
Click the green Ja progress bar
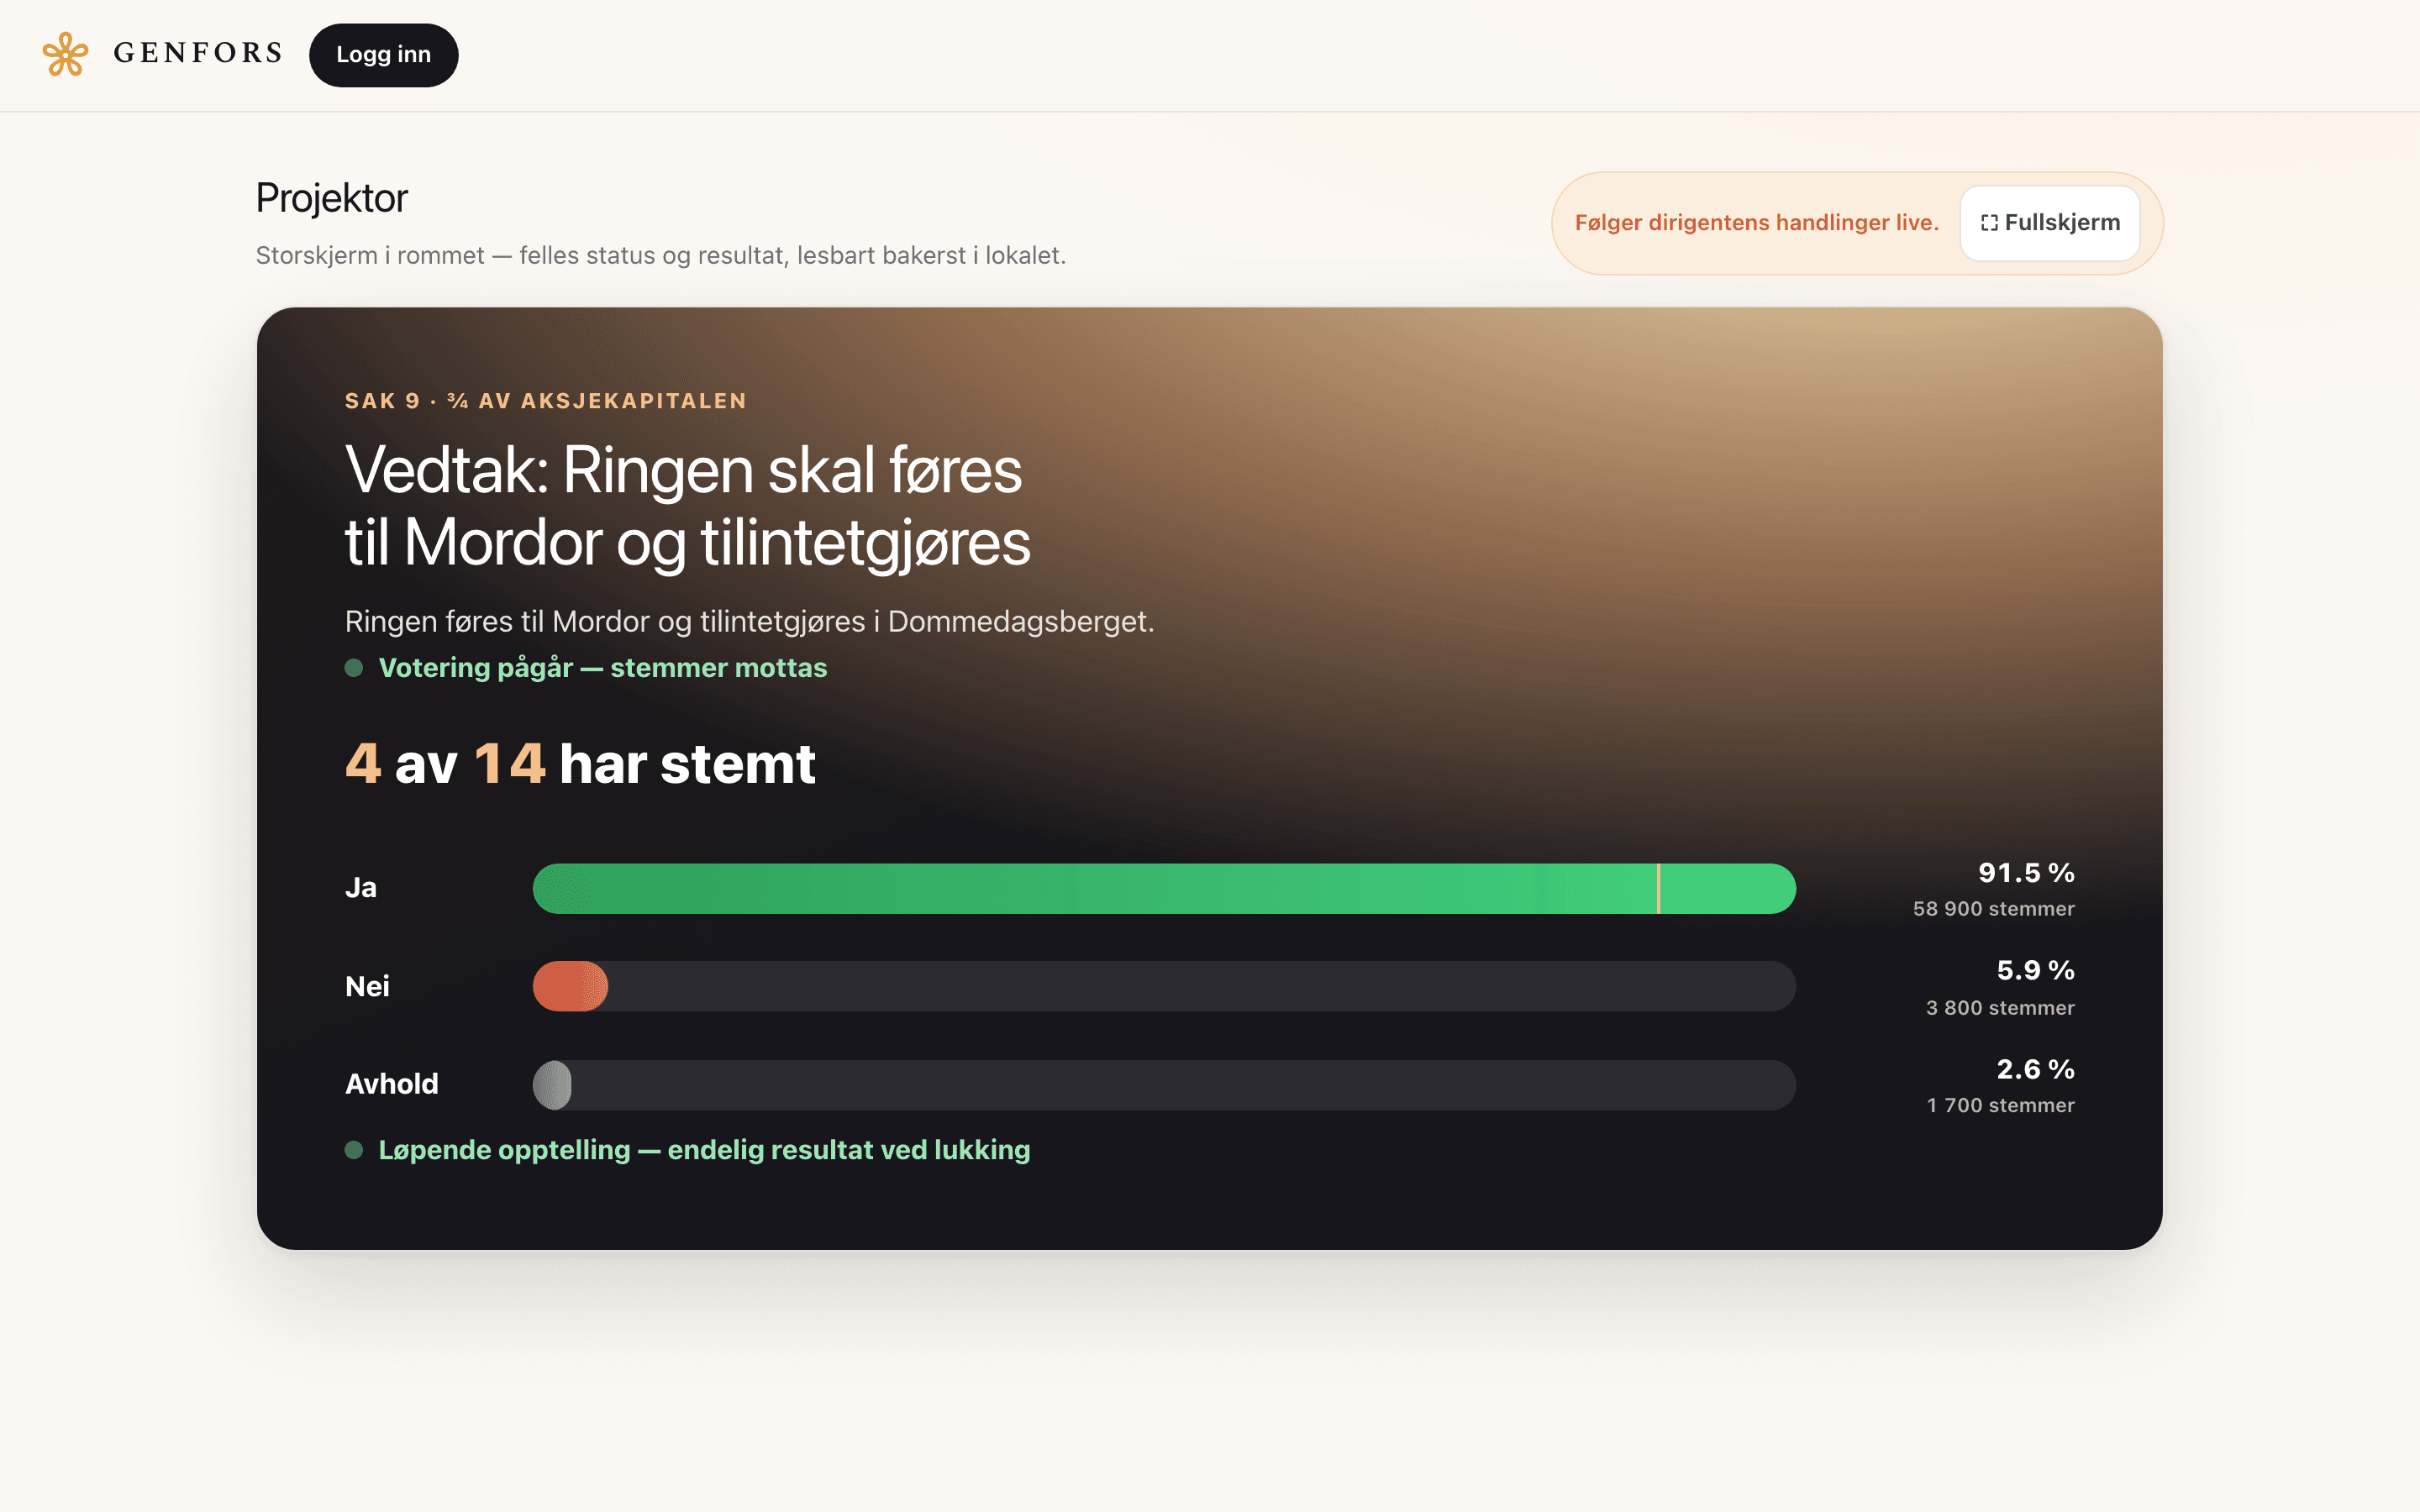(1164, 888)
